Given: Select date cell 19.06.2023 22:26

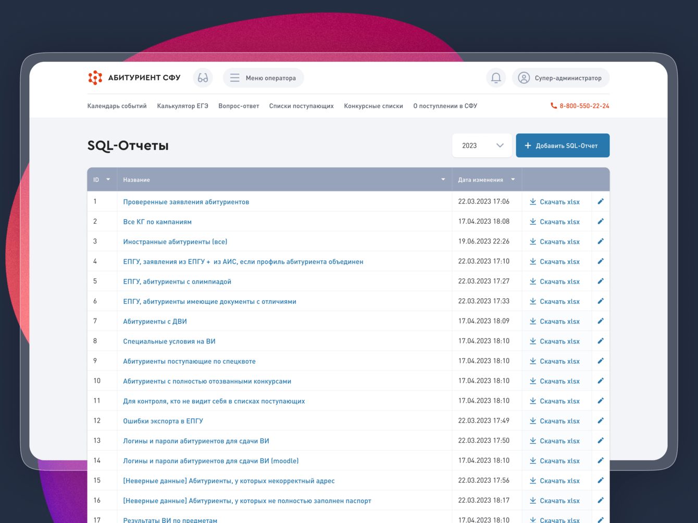Looking at the screenshot, I should tap(484, 241).
